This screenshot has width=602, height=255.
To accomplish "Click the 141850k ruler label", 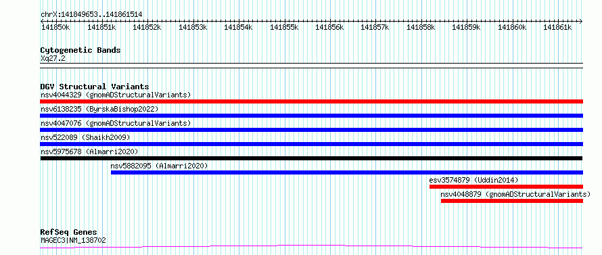I will (x=55, y=27).
